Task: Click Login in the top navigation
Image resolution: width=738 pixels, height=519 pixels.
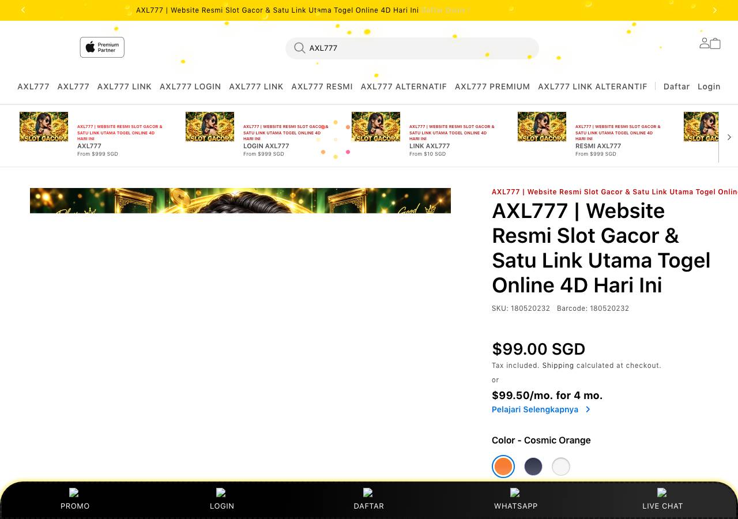Action: click(709, 86)
